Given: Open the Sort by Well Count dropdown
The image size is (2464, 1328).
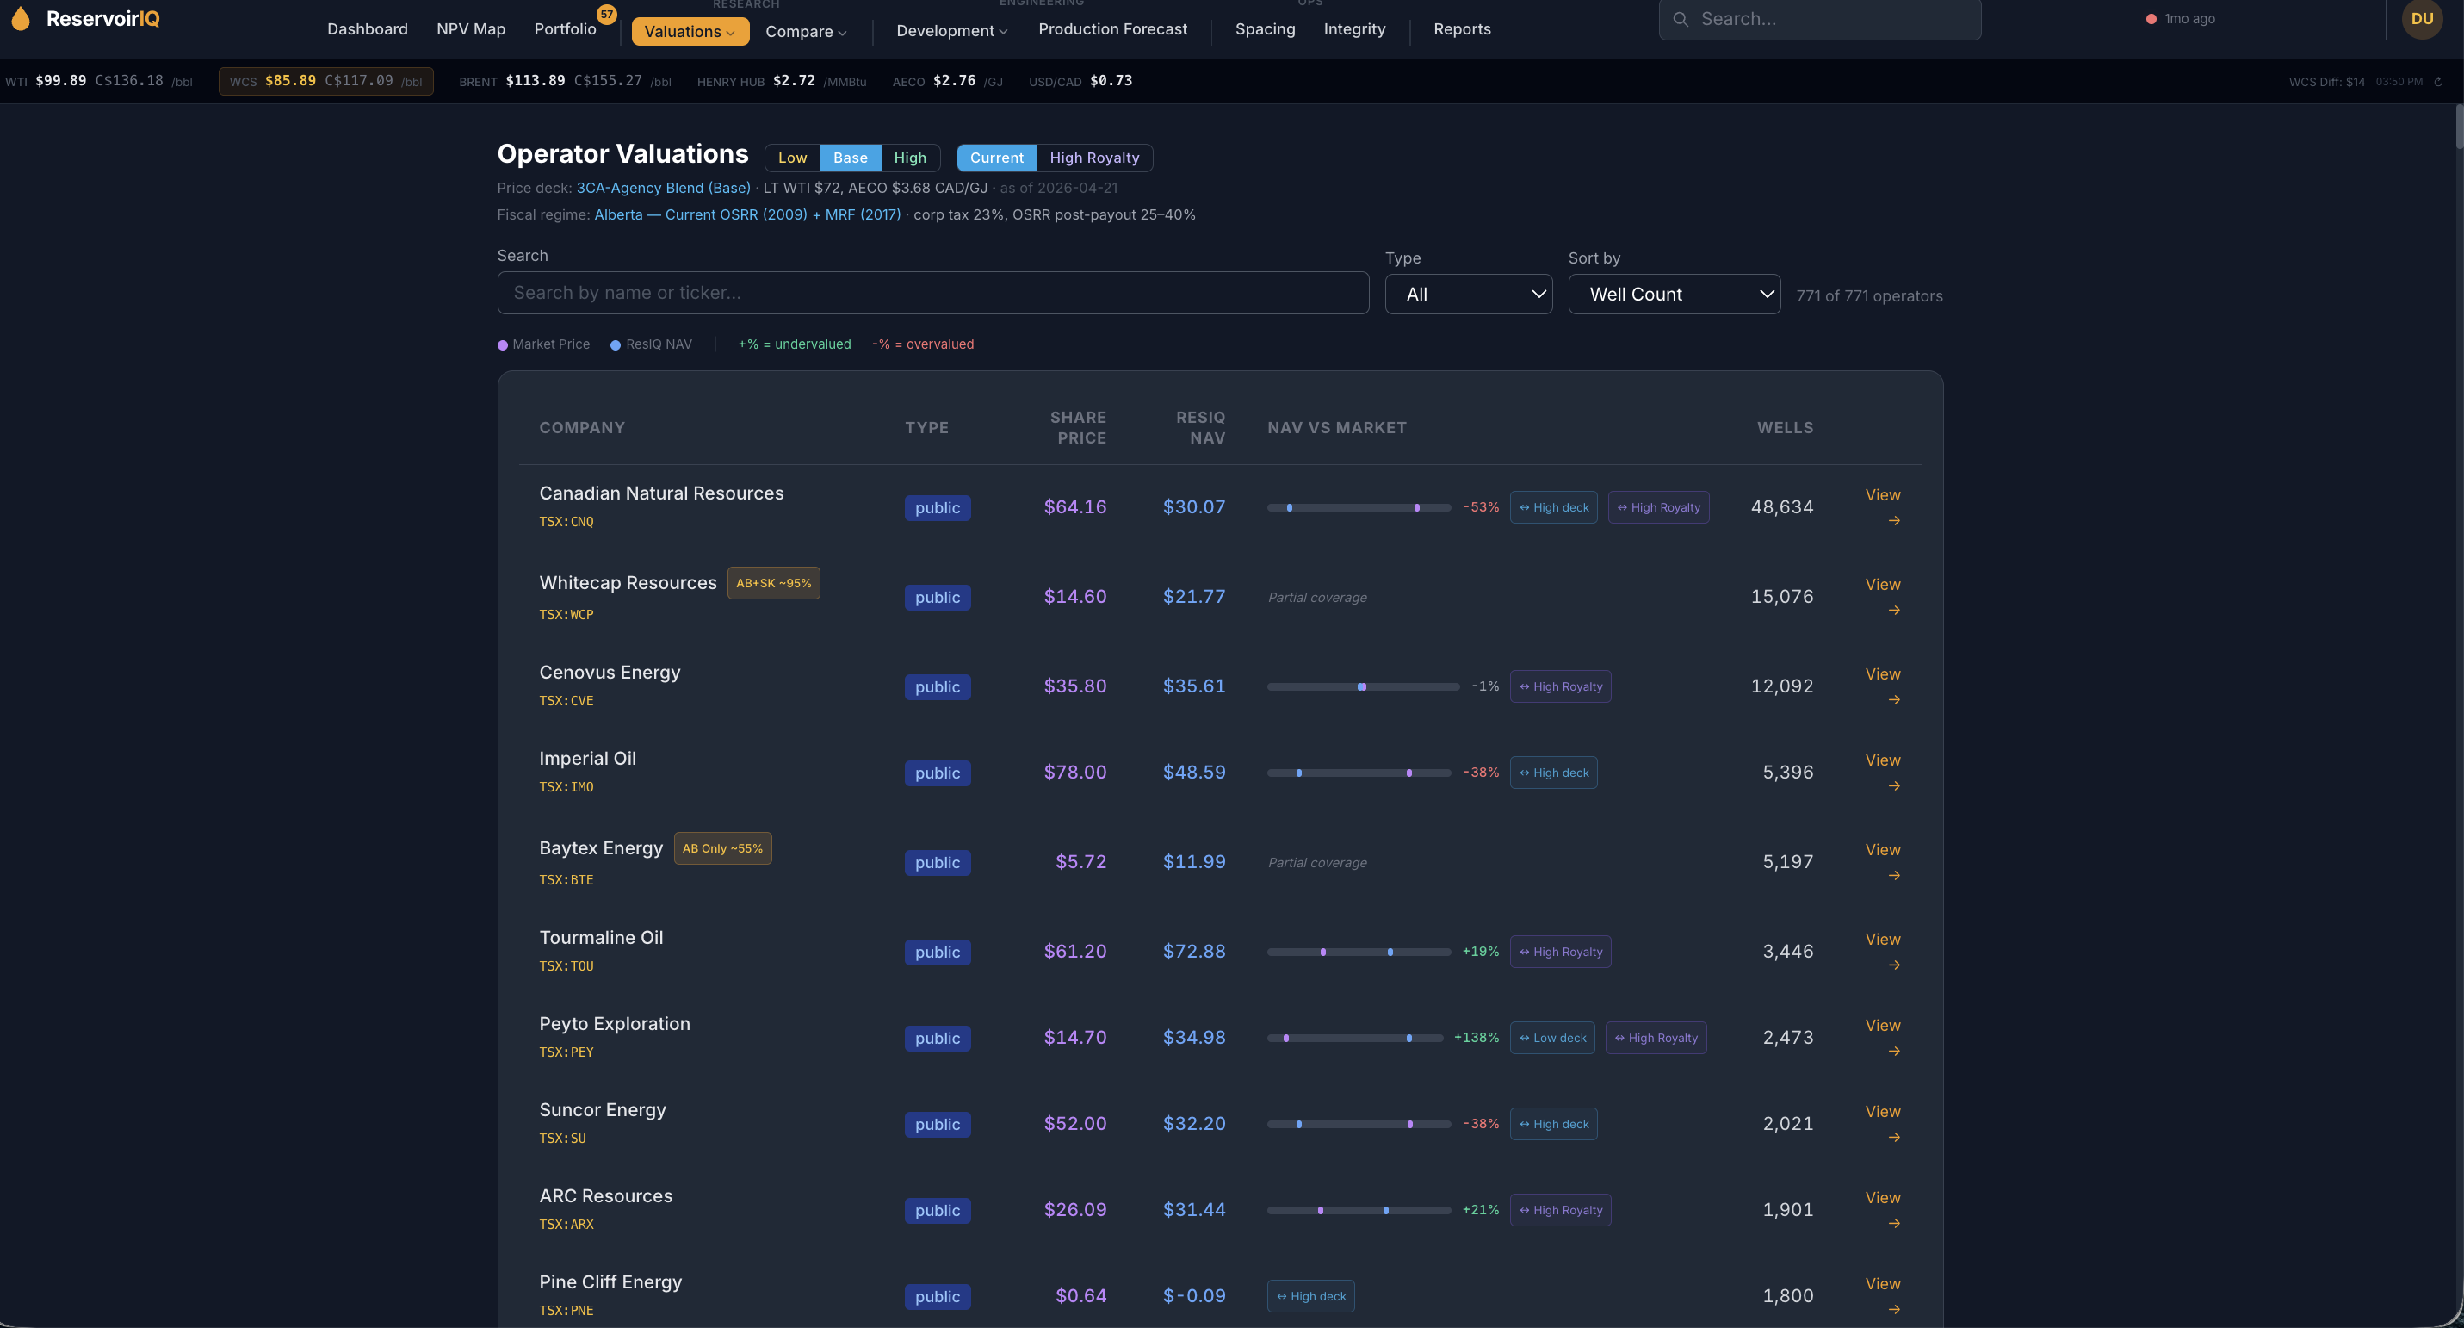Looking at the screenshot, I should point(1674,295).
